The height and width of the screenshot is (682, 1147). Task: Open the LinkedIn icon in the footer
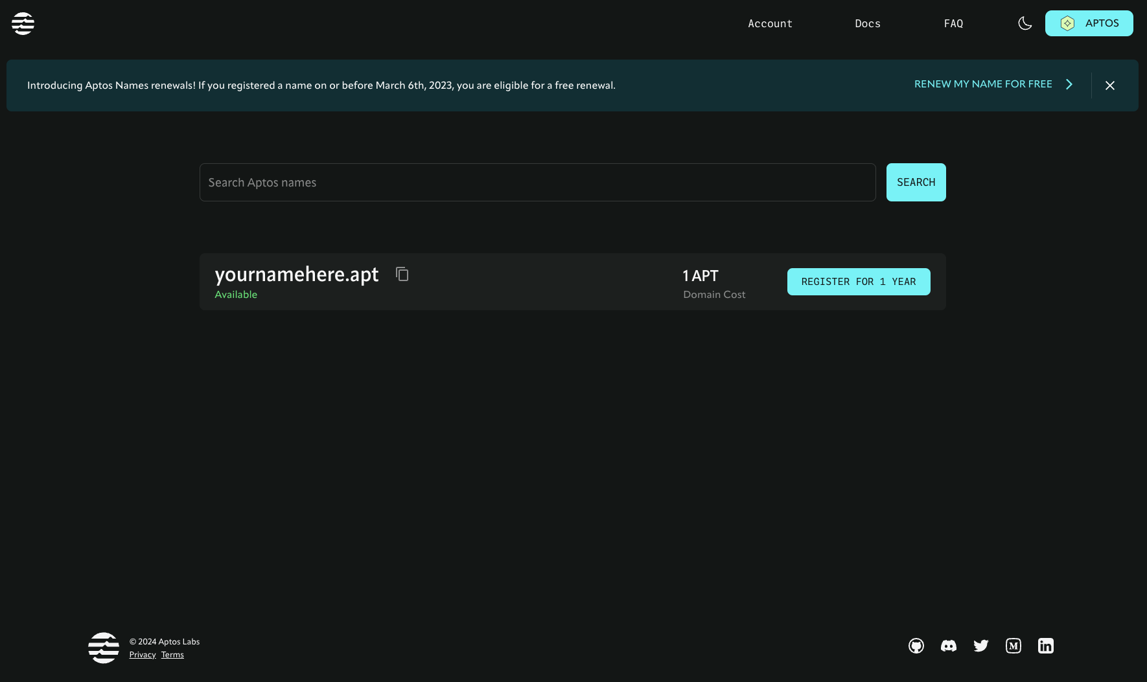click(1046, 646)
